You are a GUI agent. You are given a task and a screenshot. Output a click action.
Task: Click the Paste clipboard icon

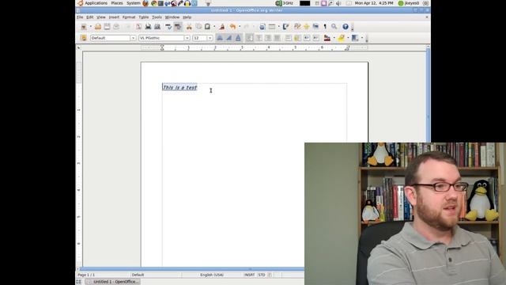[x=207, y=27]
